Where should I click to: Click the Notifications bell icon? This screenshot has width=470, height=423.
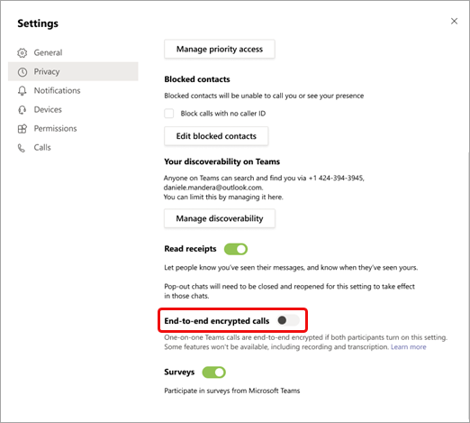click(x=22, y=91)
